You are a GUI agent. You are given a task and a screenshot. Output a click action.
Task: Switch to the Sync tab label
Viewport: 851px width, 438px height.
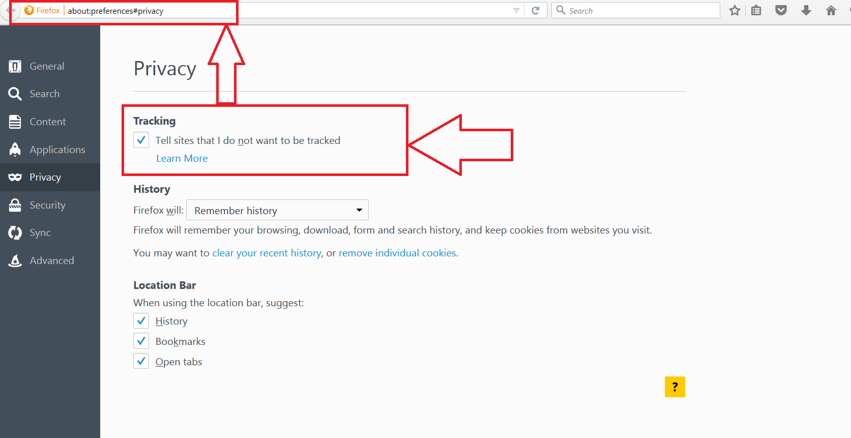40,232
